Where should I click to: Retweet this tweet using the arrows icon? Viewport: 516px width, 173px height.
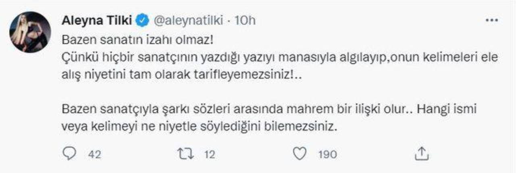pyautogui.click(x=185, y=154)
